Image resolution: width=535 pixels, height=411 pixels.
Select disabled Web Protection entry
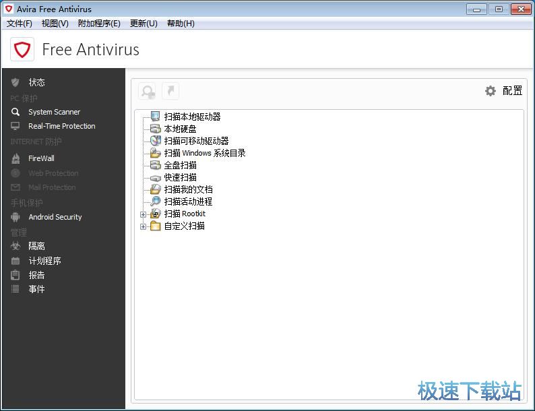[54, 173]
